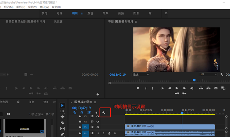The image size is (230, 137).
Task: Click Program monitor zoom scroll bar handle
Action: [109, 83]
